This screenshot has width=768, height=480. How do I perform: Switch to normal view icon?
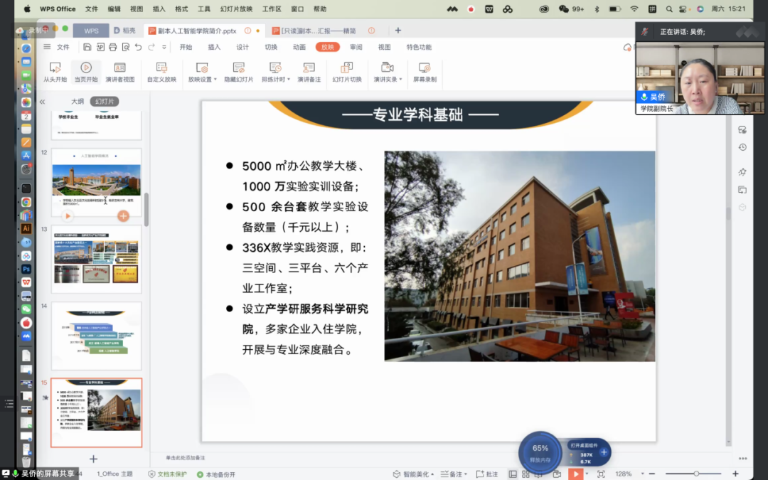coord(512,474)
